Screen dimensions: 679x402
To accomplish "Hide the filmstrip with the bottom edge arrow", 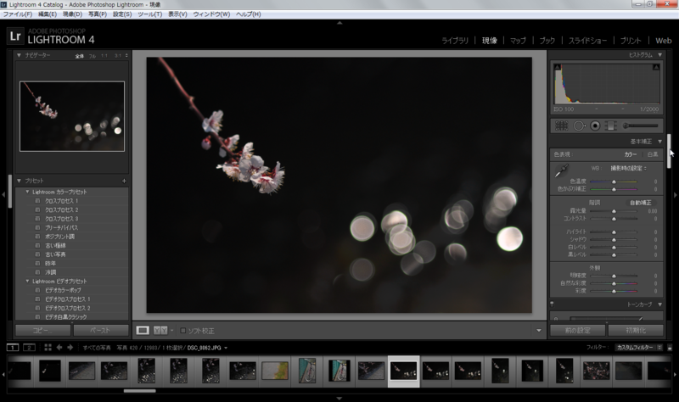I will (339, 398).
